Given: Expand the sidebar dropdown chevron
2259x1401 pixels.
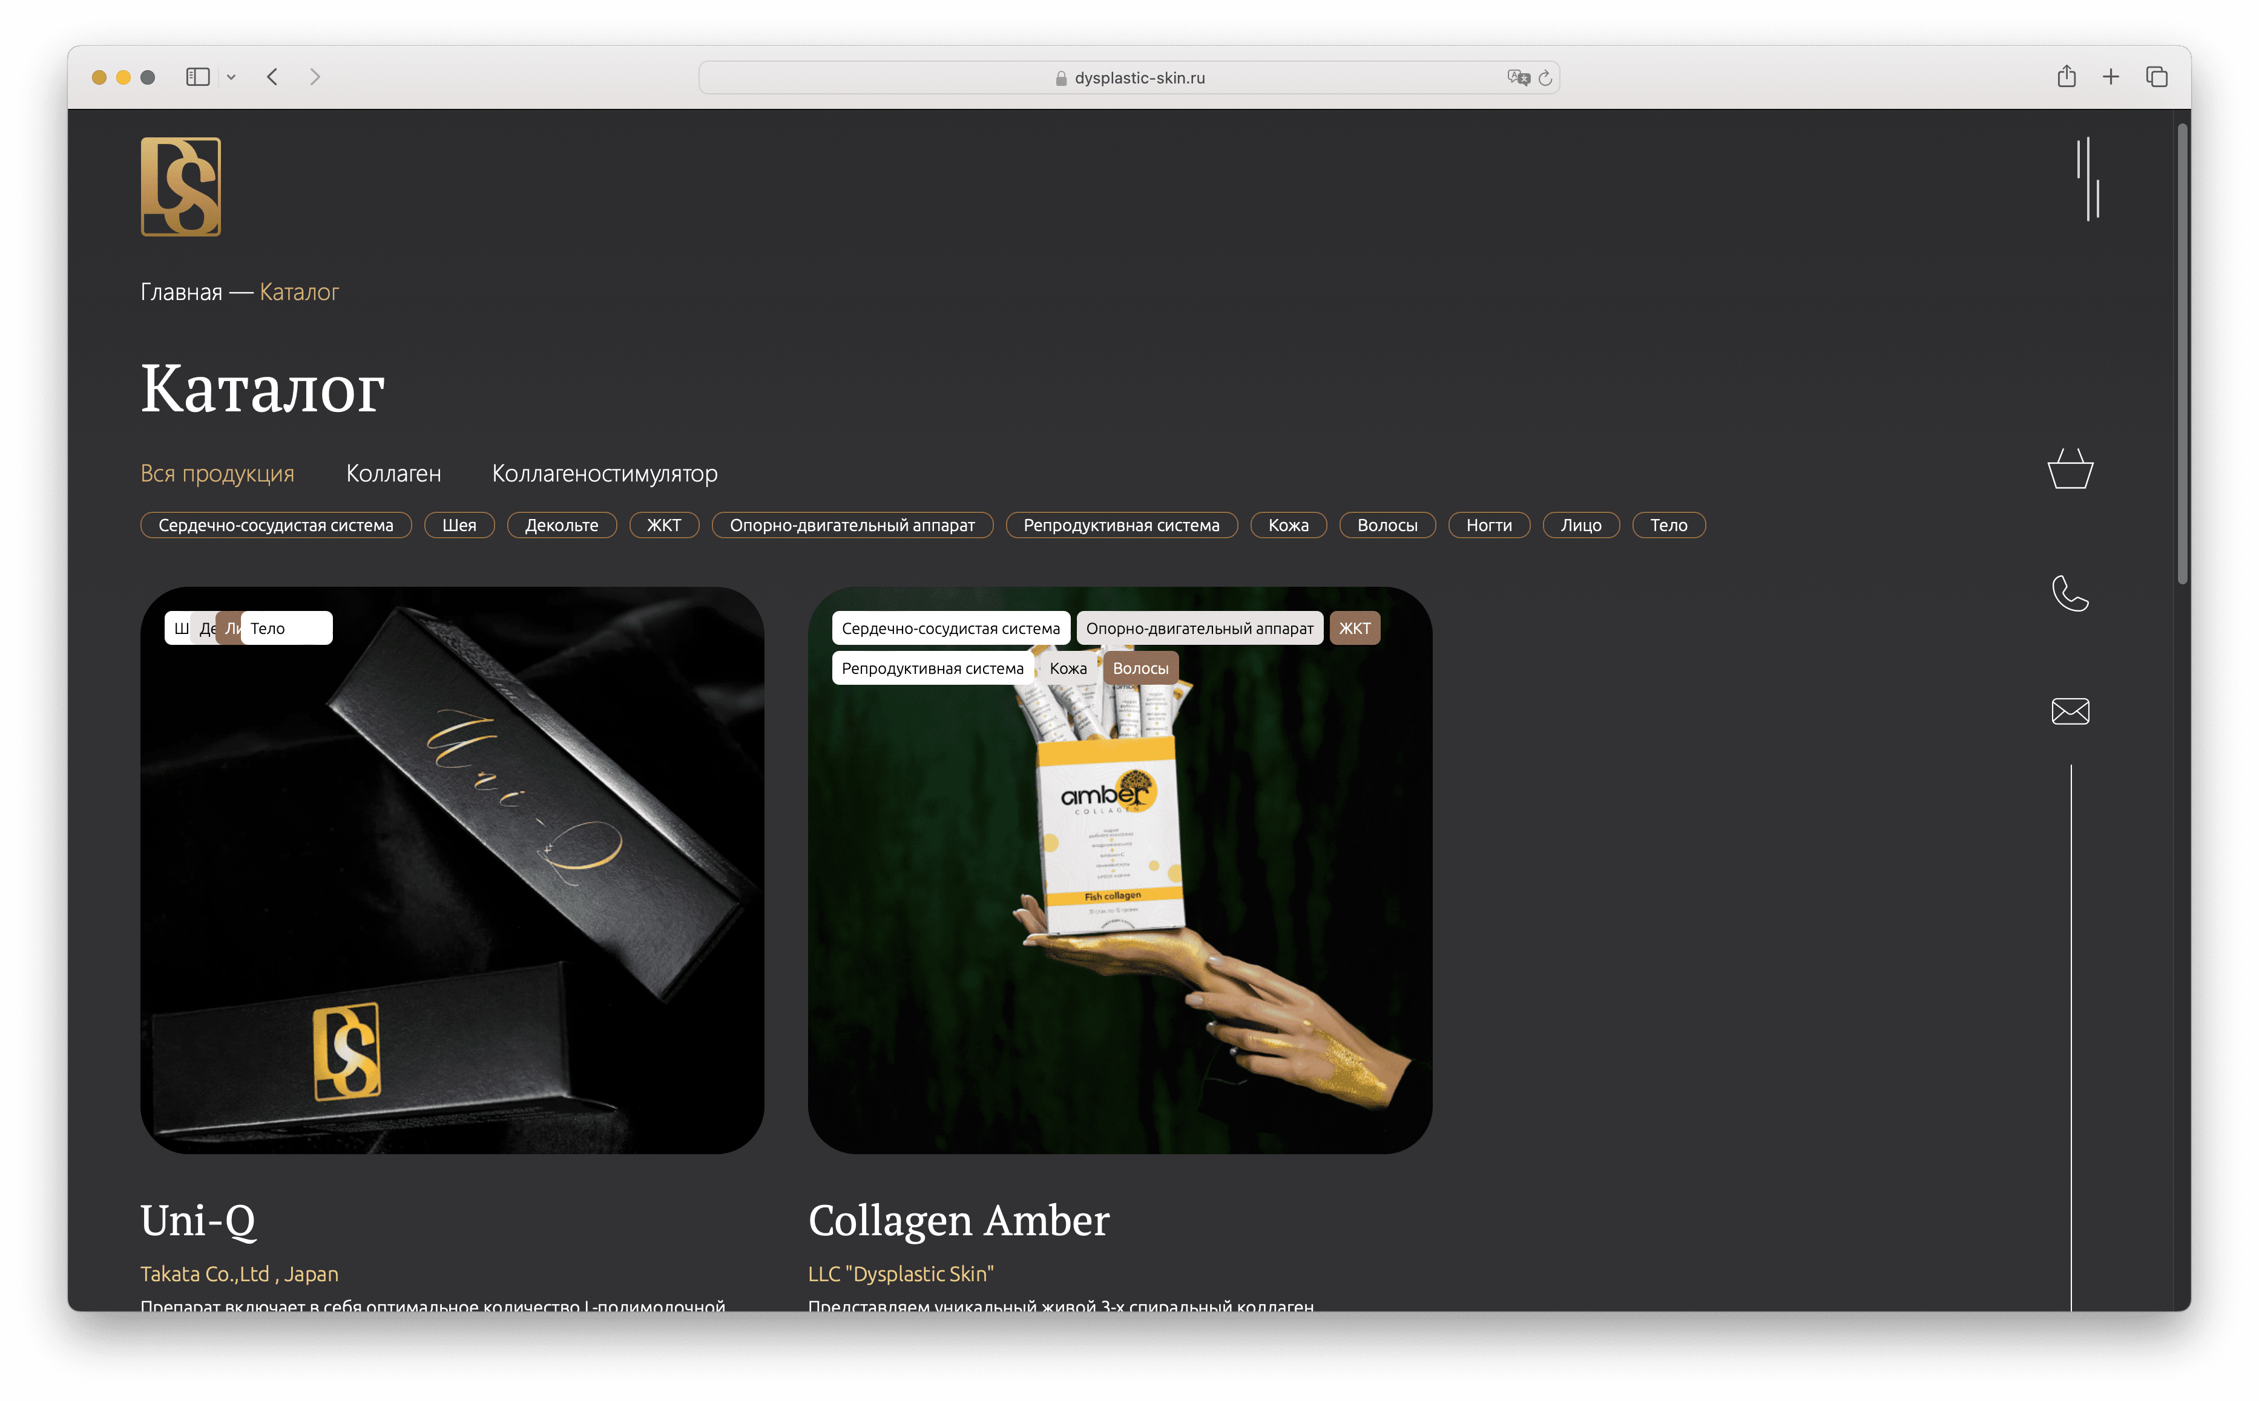Looking at the screenshot, I should coord(232,78).
